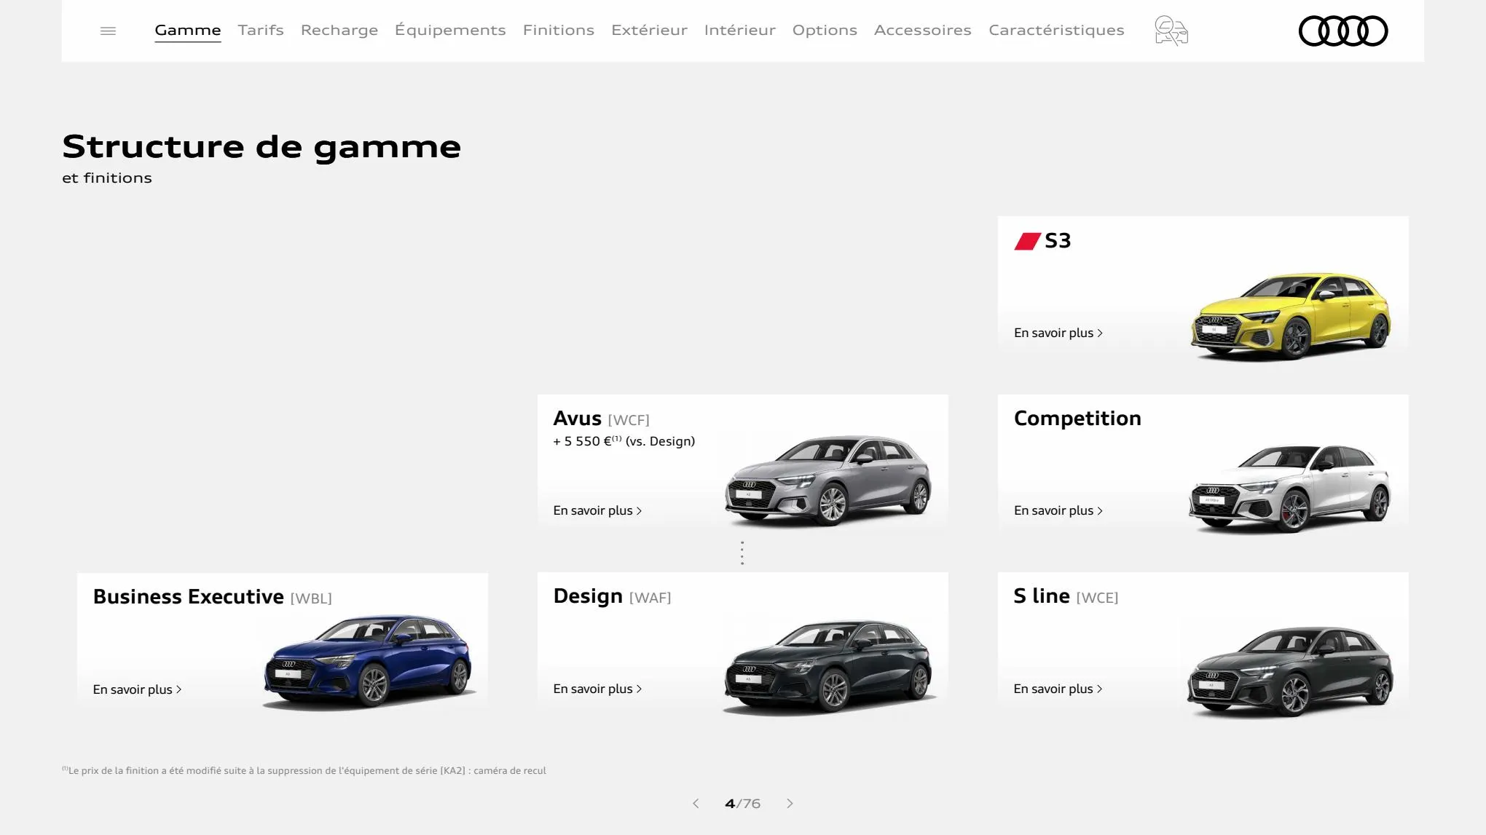Switch to the Intérieur tab
Image resolution: width=1486 pixels, height=835 pixels.
(x=740, y=30)
